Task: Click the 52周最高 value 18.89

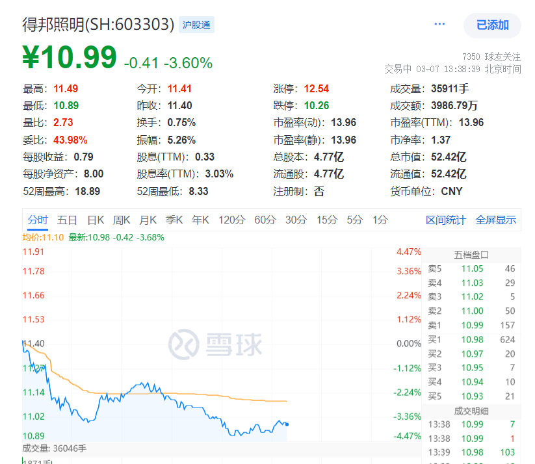Action: pyautogui.click(x=88, y=192)
